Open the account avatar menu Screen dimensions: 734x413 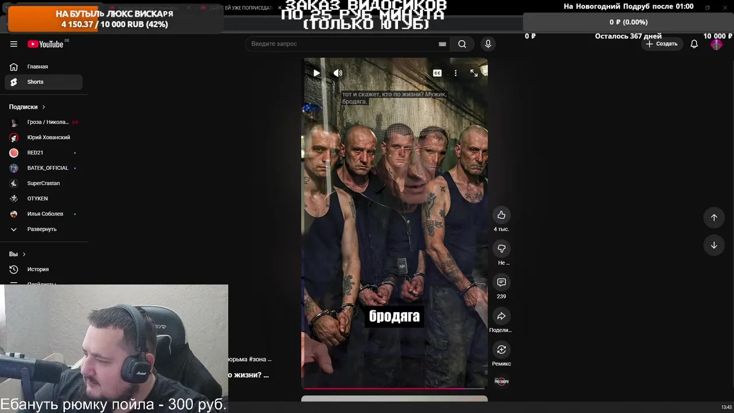(716, 44)
